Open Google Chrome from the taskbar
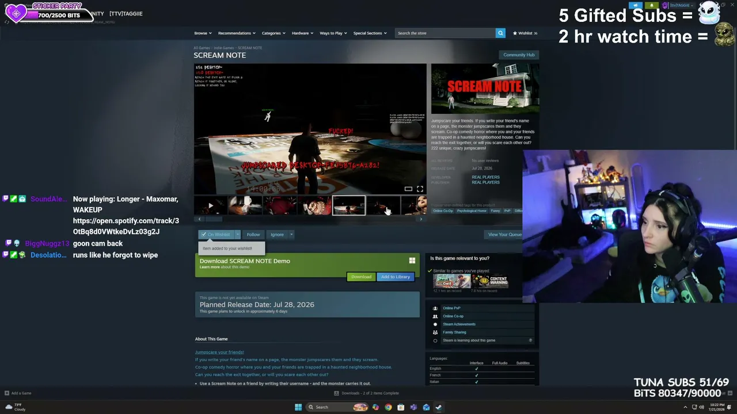The image size is (737, 414). point(388,407)
